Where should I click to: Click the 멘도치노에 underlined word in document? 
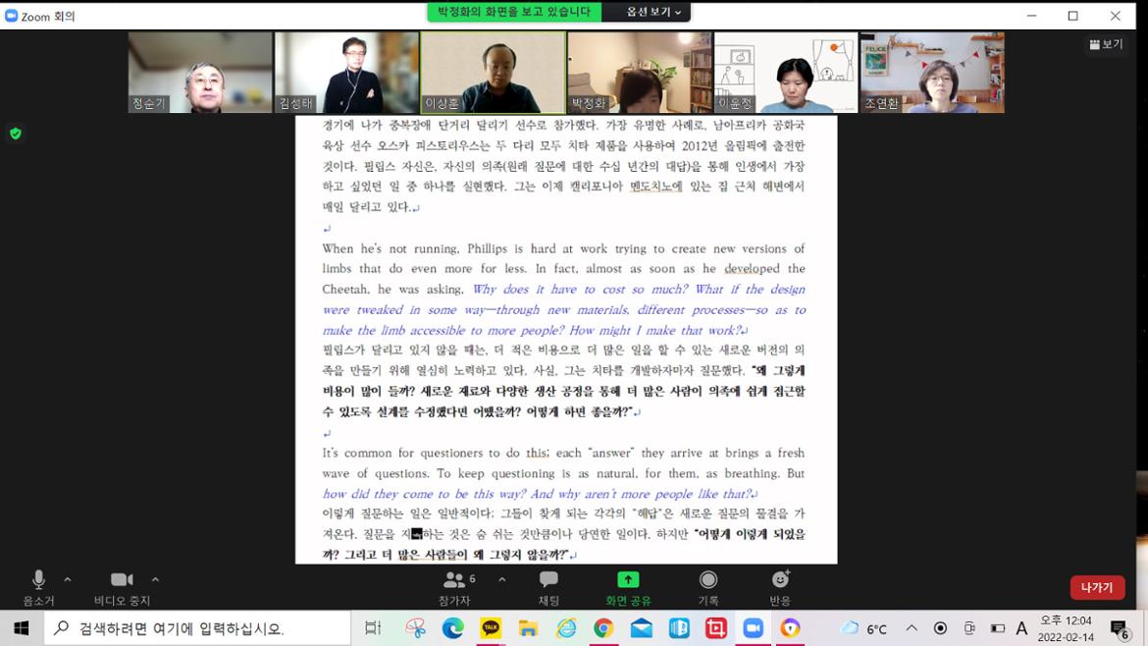click(655, 187)
